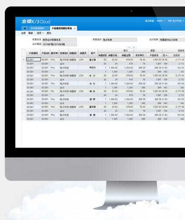
Task: Click the 客户 customer column header
Action: tap(93, 53)
